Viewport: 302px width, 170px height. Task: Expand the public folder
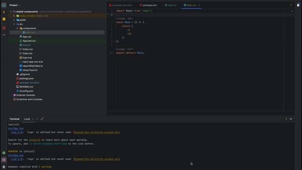[x=14, y=20]
